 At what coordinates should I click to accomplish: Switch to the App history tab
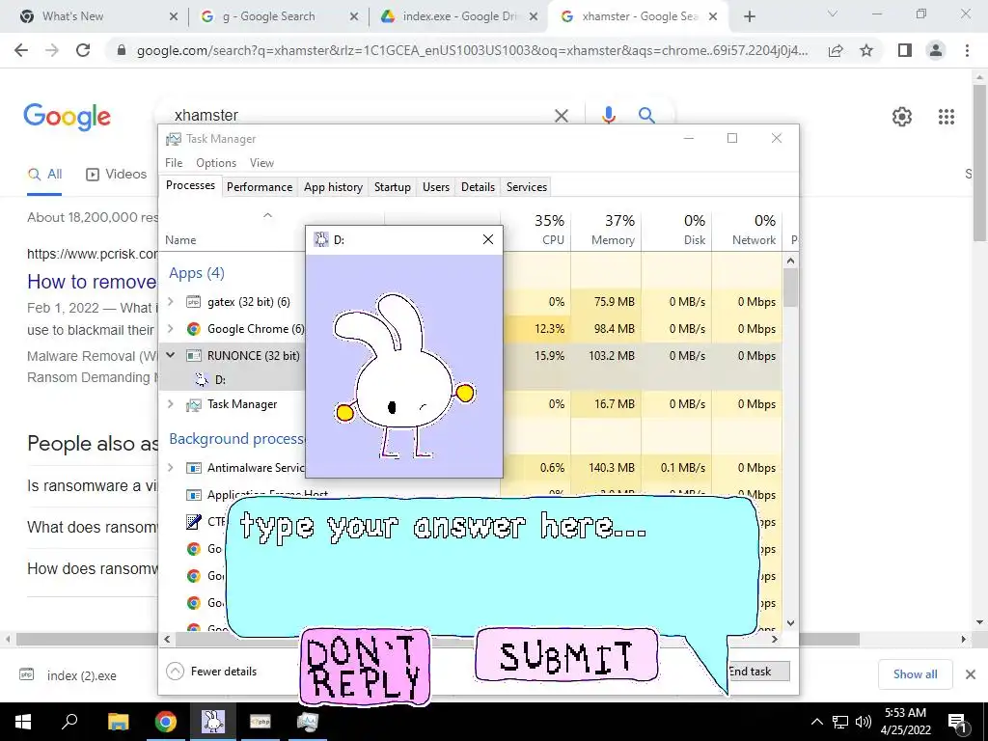[x=333, y=187]
